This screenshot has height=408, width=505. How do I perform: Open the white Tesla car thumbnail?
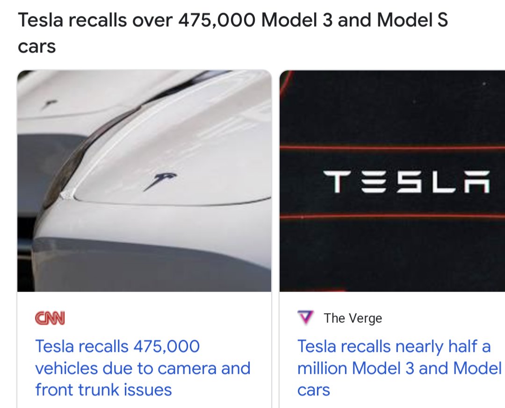144,180
